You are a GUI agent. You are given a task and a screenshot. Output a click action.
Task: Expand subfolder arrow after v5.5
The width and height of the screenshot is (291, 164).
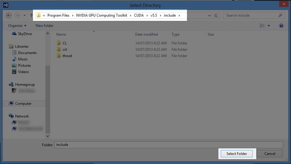click(x=161, y=16)
